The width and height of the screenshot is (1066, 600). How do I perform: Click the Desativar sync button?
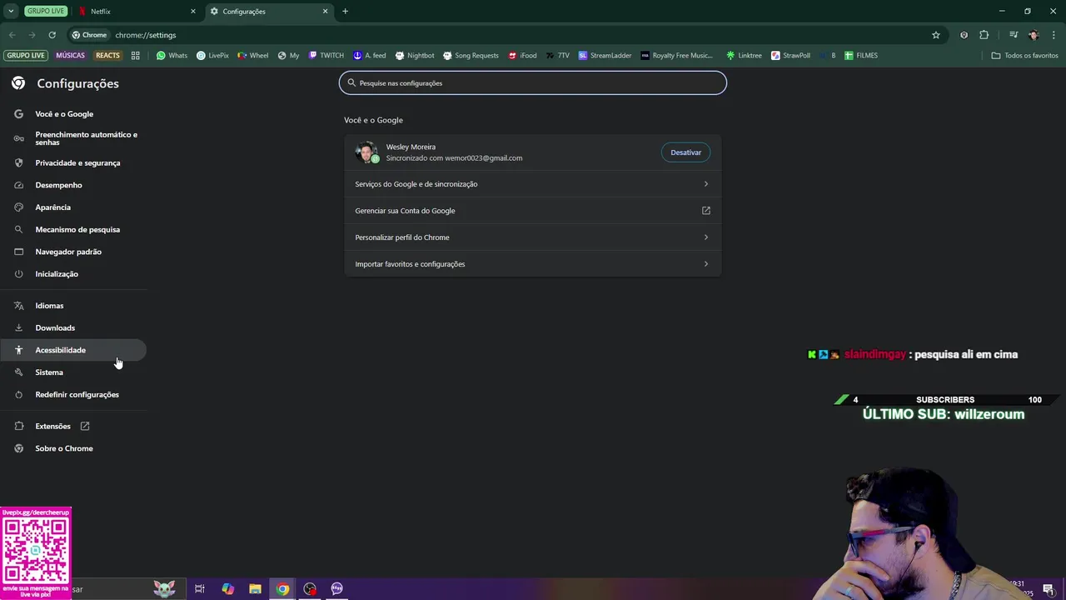[685, 152]
